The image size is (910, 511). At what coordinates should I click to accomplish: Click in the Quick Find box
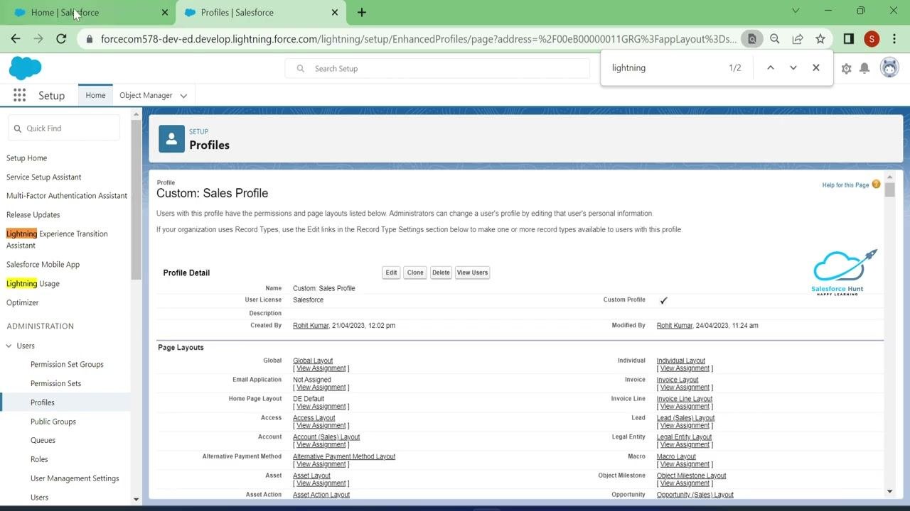[x=64, y=128]
